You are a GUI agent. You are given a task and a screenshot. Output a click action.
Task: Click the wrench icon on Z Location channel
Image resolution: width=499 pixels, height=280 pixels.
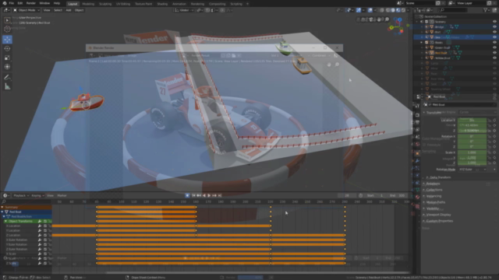point(40,235)
